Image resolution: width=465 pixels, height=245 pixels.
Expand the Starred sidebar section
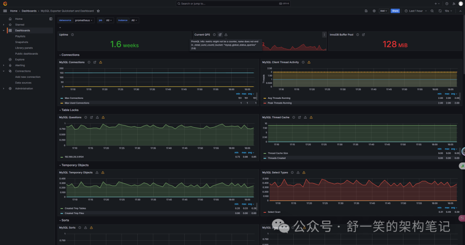pyautogui.click(x=3, y=25)
